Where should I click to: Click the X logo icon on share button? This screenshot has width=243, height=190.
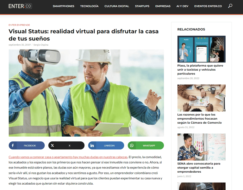[x=53, y=145]
